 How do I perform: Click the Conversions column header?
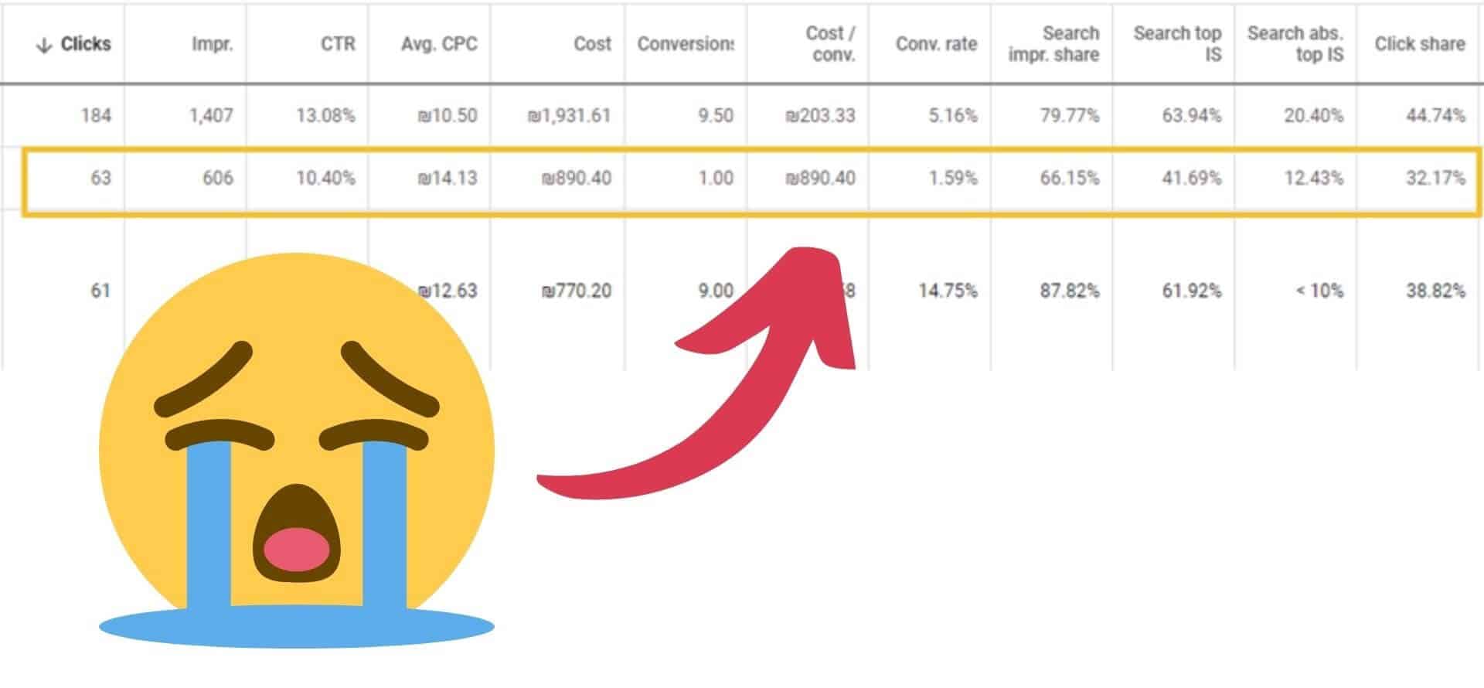[685, 44]
